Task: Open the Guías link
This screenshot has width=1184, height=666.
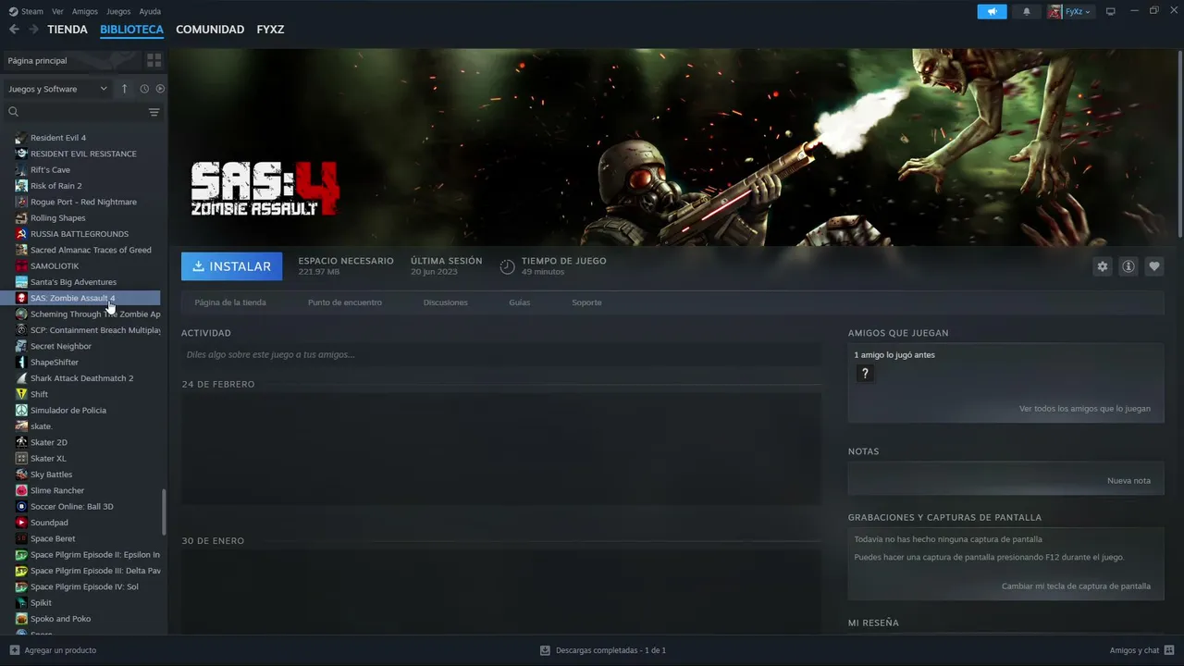Action: click(520, 302)
